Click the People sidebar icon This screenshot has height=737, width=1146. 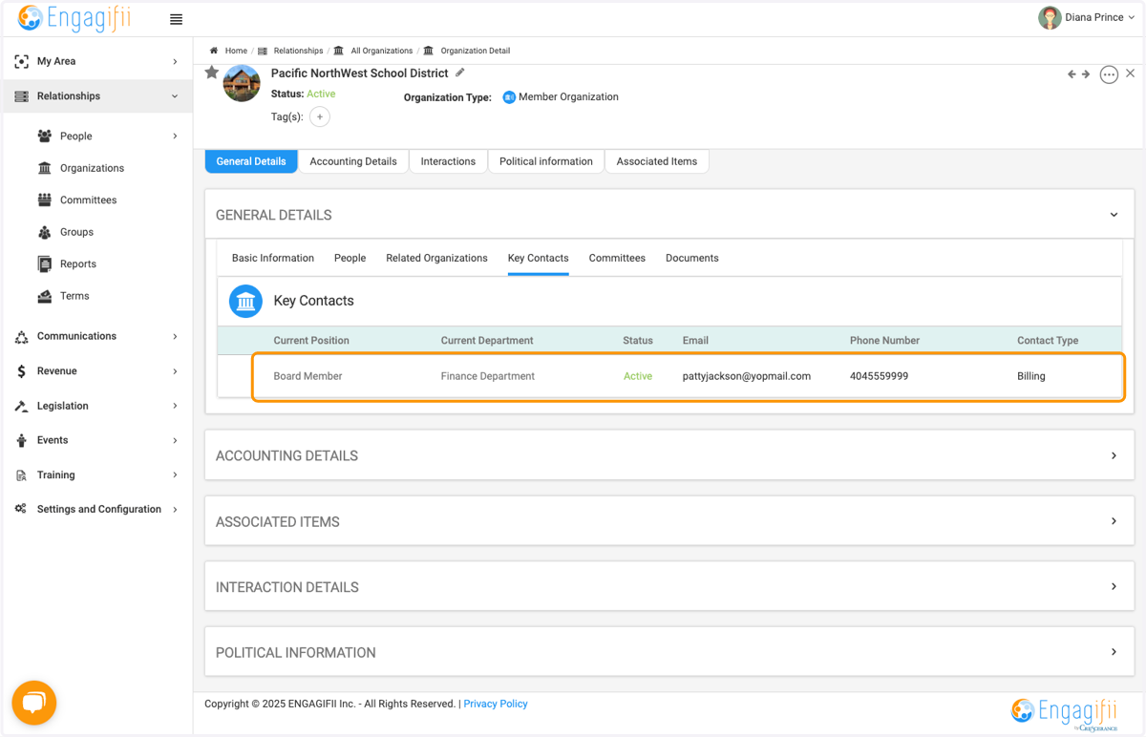[x=45, y=136]
